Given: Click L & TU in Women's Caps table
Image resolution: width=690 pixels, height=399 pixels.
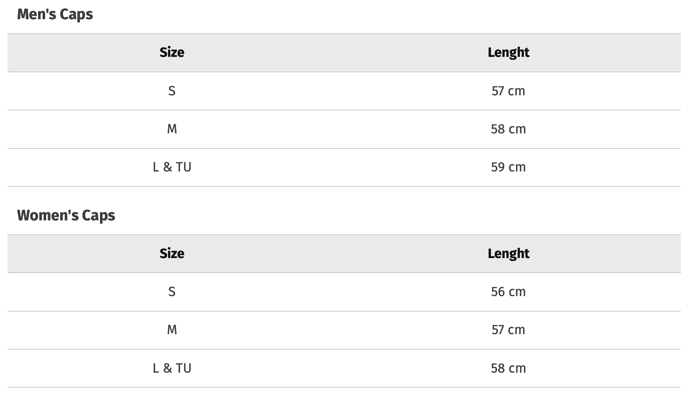Looking at the screenshot, I should tap(172, 368).
